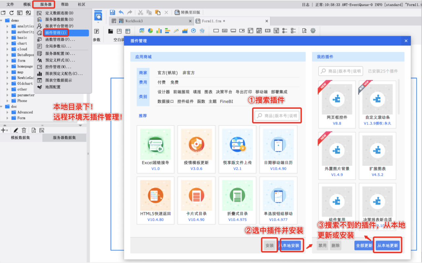Viewport: 422px width, 263px height.
Task: Click the pencil edit icon in the dataset toolbar
Action: click(16, 130)
